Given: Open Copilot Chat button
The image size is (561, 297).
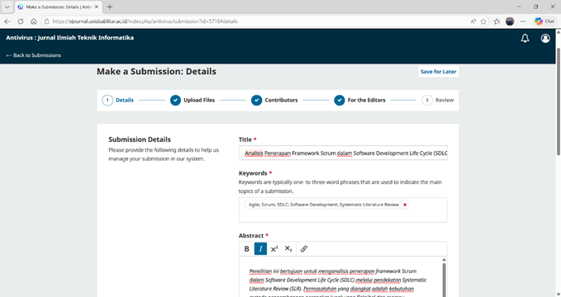Looking at the screenshot, I should pos(544,21).
